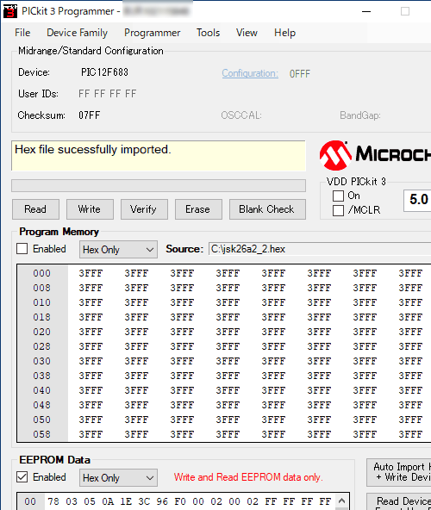Click program memory address 058
The height and width of the screenshot is (510, 431).
coord(42,434)
